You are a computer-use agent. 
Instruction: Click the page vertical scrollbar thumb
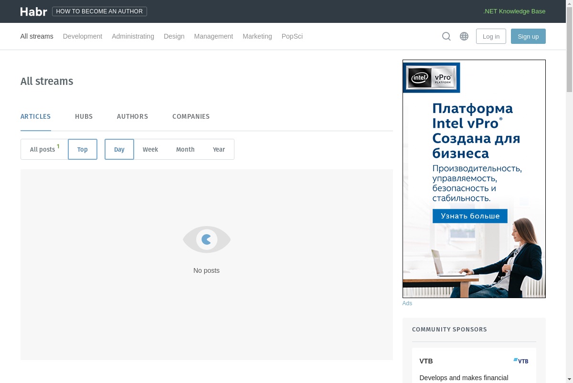(569, 49)
